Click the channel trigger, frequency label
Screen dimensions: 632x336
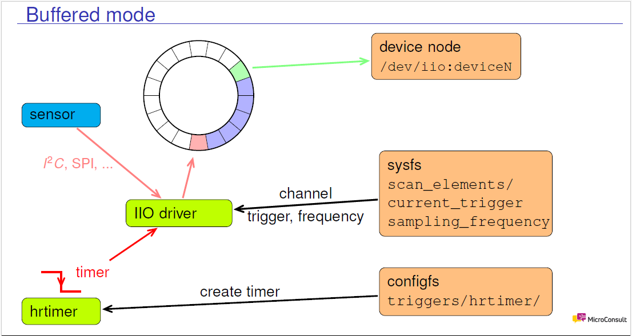pyautogui.click(x=306, y=205)
